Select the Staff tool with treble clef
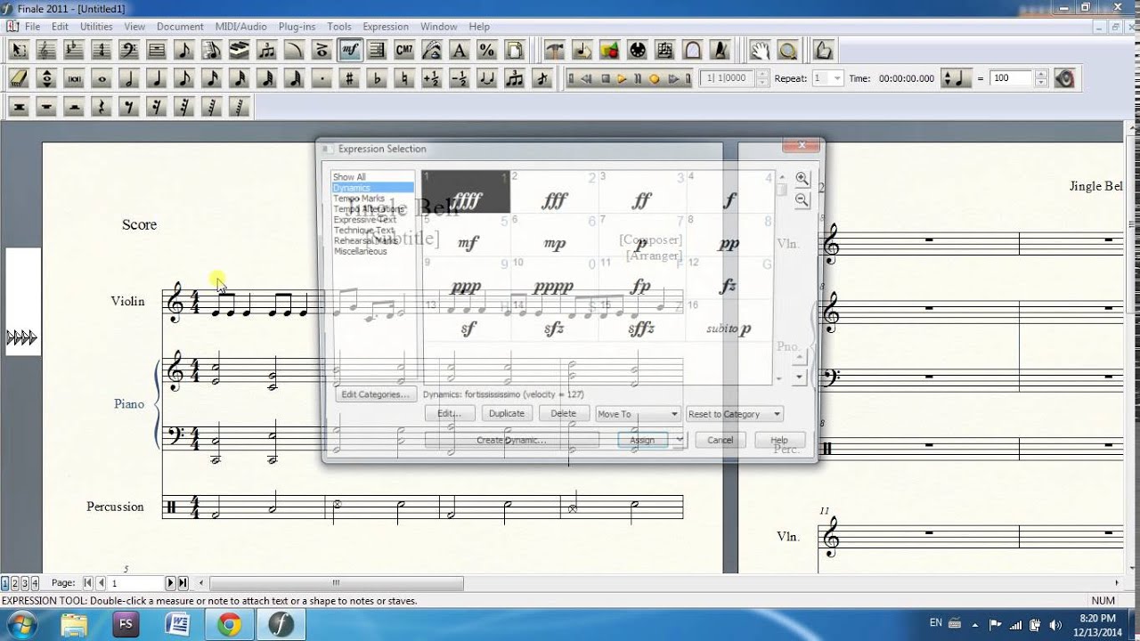Screen dimensions: 1140x641 [x=46, y=50]
